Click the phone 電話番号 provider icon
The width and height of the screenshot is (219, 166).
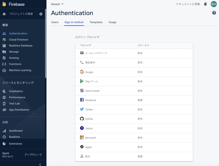(82, 62)
